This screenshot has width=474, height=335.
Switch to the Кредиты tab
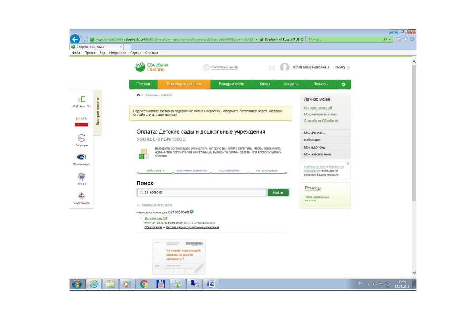click(291, 84)
